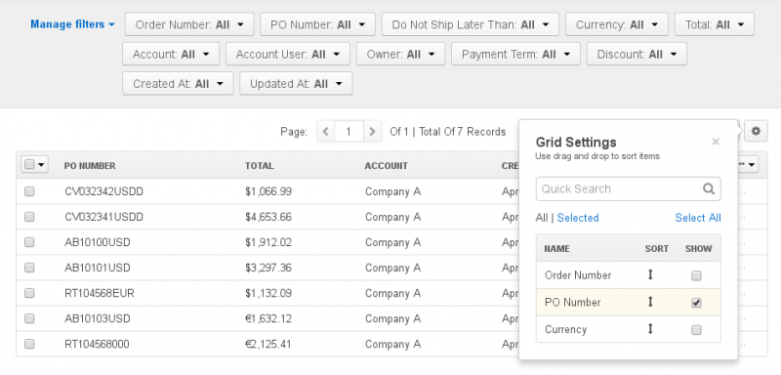Open the Currency filter dropdown
The image size is (781, 375).
(x=617, y=24)
